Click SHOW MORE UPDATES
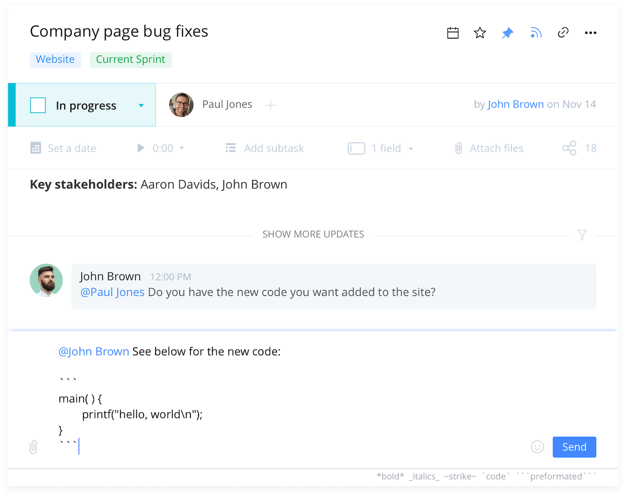 click(x=313, y=234)
